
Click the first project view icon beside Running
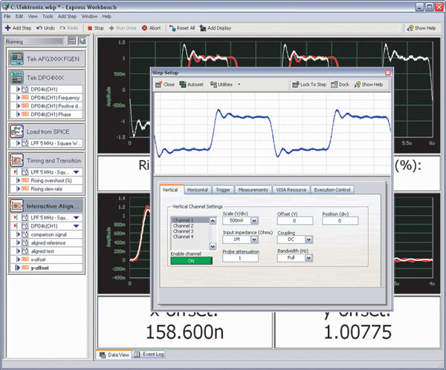(x=72, y=41)
